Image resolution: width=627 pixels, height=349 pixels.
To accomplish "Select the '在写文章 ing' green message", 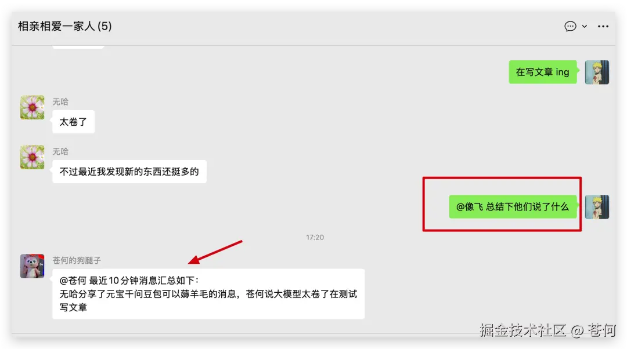I will point(542,72).
